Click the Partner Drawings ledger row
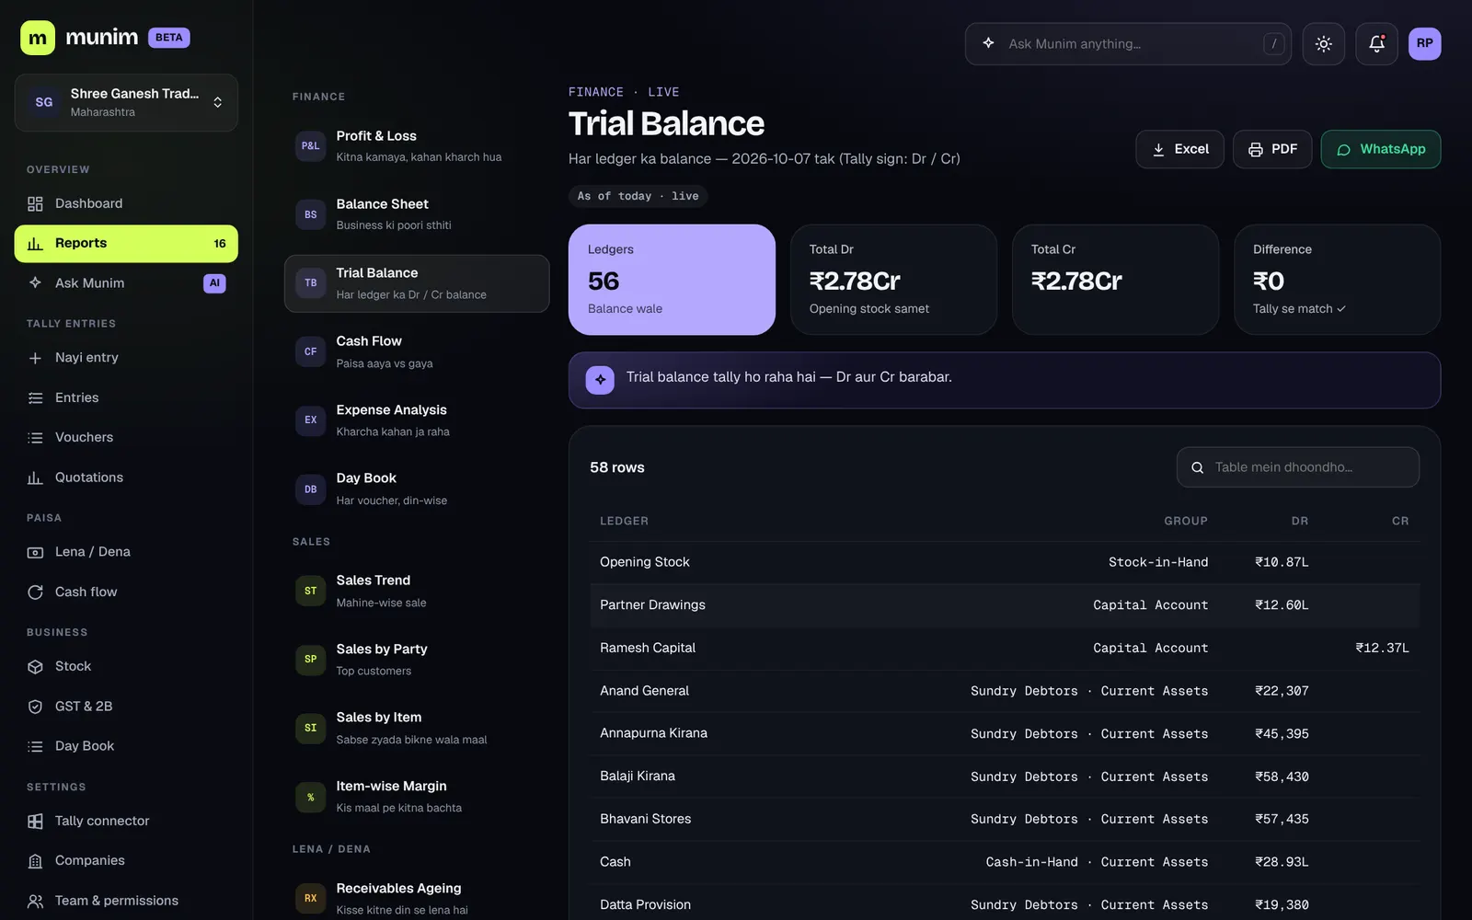The height and width of the screenshot is (920, 1472). (x=1005, y=605)
